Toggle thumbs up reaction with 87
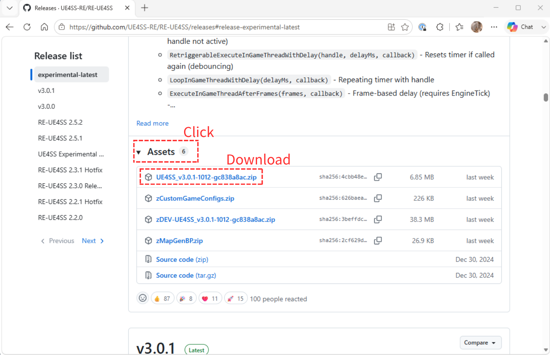The height and width of the screenshot is (355, 550). click(x=163, y=299)
